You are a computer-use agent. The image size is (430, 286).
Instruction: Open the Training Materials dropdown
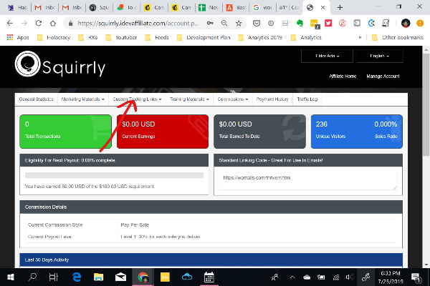tap(189, 99)
